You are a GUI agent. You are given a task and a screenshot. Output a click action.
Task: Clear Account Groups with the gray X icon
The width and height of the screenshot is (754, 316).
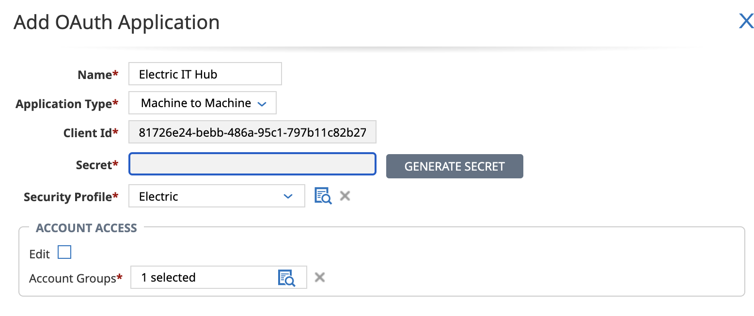point(319,277)
